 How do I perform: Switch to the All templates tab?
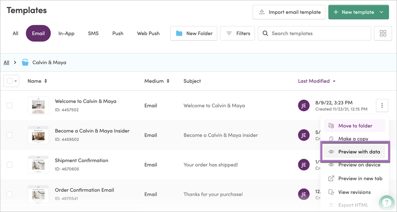[16, 34]
